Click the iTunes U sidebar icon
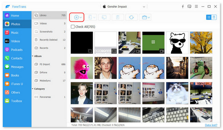The height and width of the screenshot is (130, 223). 7,84
